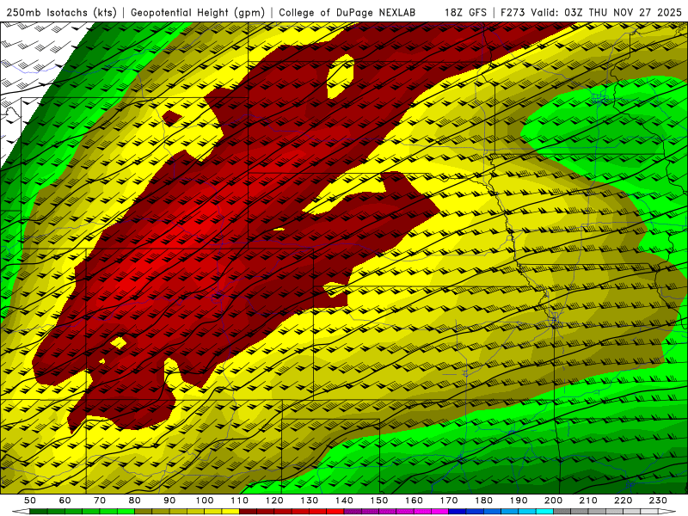Click the legend value 60
The width and height of the screenshot is (688, 516).
pyautogui.click(x=64, y=501)
